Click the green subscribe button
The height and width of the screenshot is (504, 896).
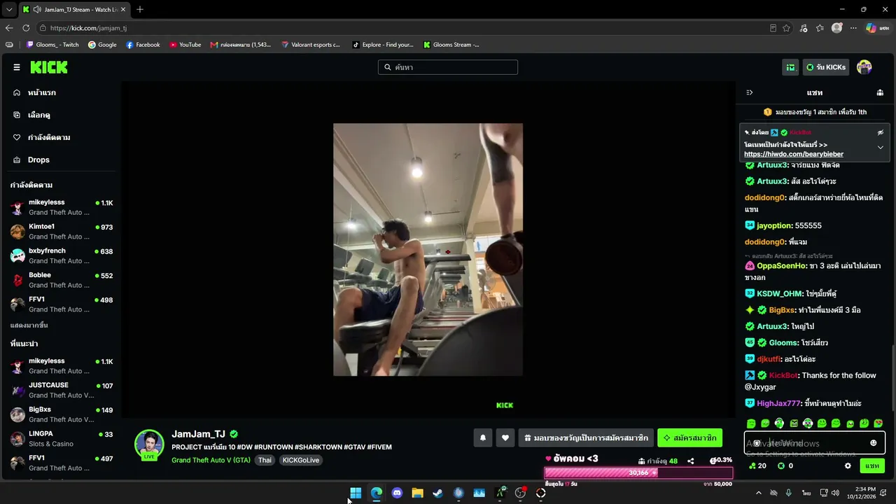point(689,438)
